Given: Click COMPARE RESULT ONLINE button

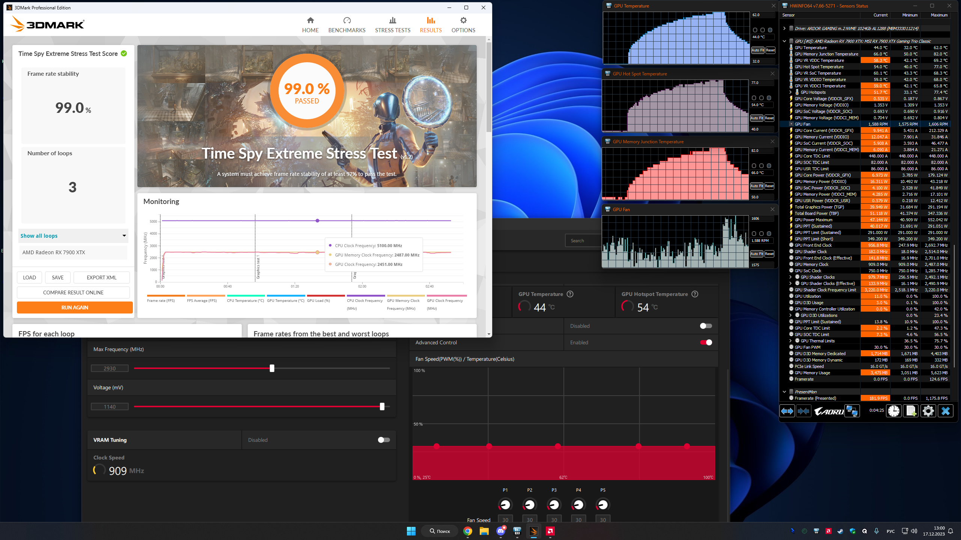Looking at the screenshot, I should point(73,292).
